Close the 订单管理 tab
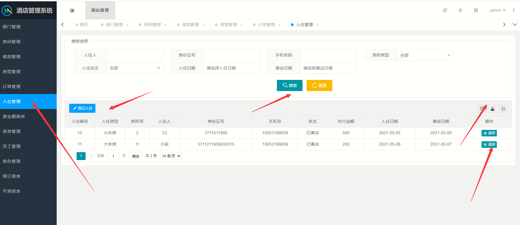This screenshot has width=520, height=225. coord(280,25)
